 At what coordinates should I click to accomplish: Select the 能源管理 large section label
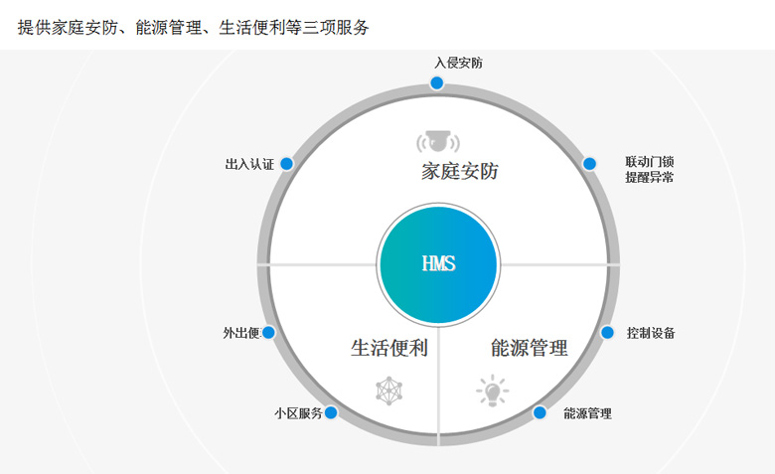[529, 348]
